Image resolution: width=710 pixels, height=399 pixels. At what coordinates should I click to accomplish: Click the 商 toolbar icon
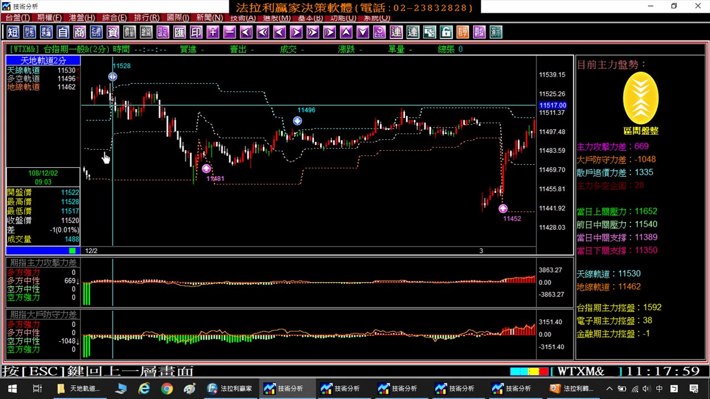(79, 32)
